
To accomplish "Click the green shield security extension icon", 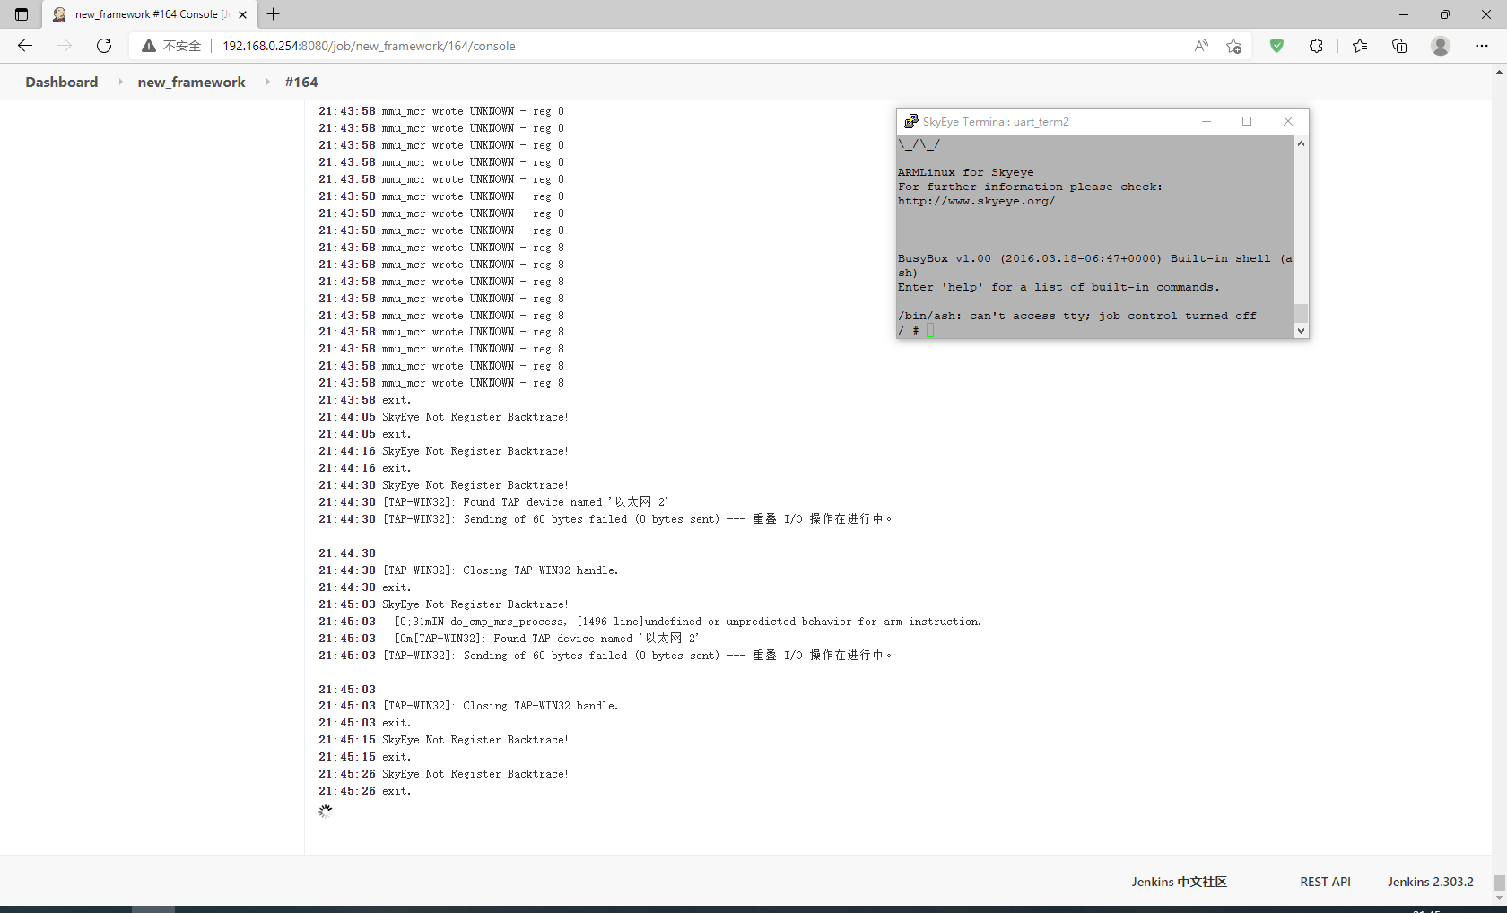I will 1276,46.
